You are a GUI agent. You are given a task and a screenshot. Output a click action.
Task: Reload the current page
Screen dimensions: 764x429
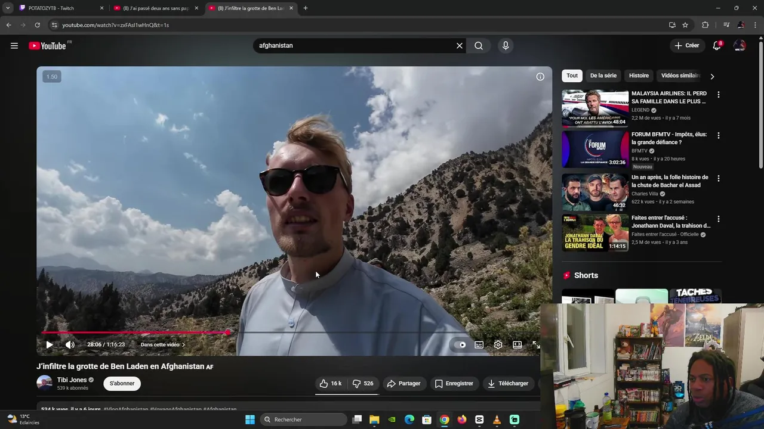[x=37, y=25]
